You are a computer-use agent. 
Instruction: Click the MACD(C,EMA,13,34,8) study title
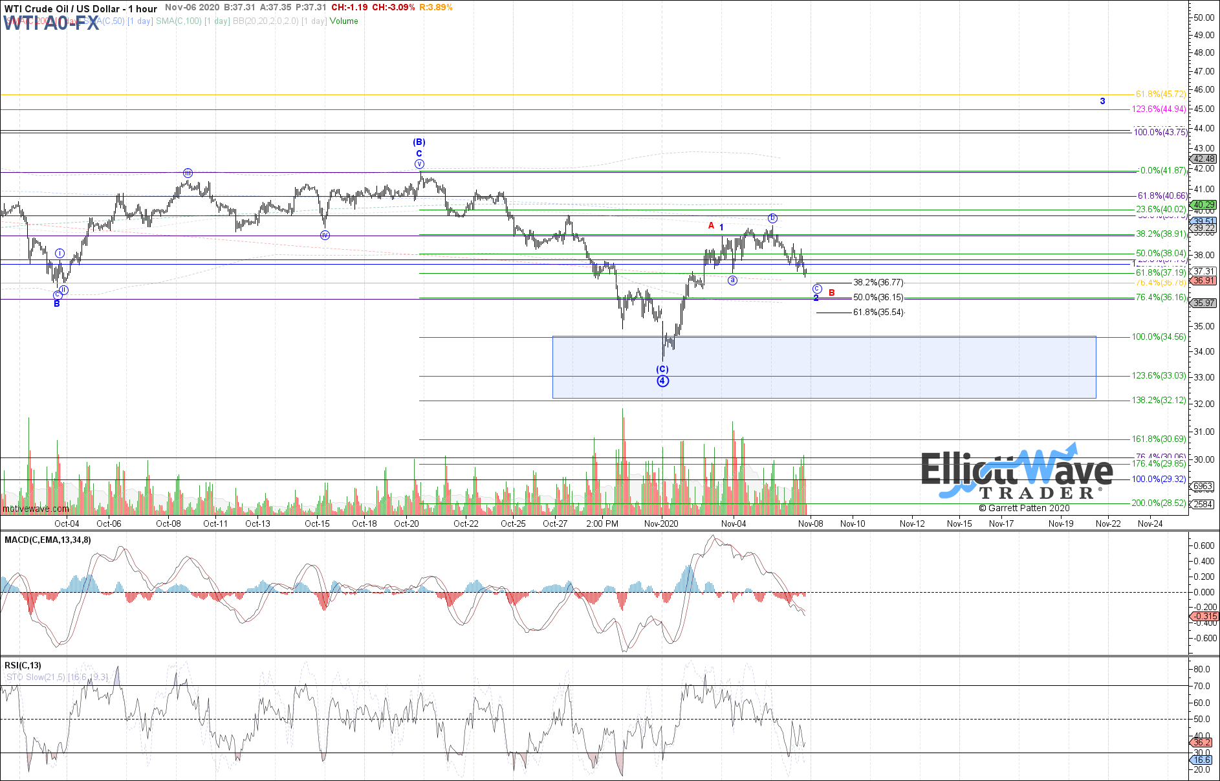coord(48,540)
